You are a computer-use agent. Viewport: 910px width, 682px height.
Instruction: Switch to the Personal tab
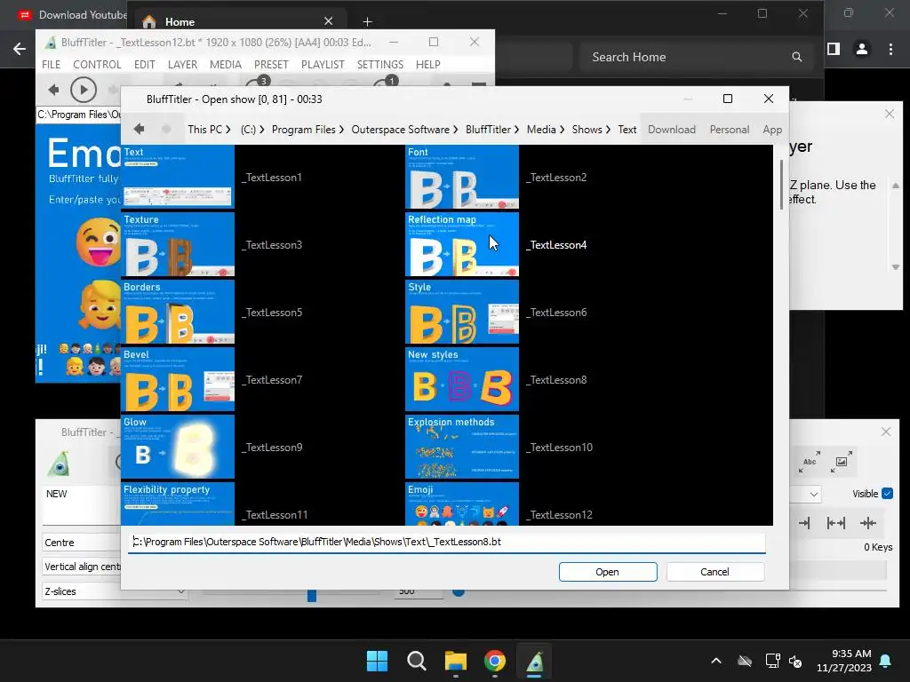coord(729,130)
